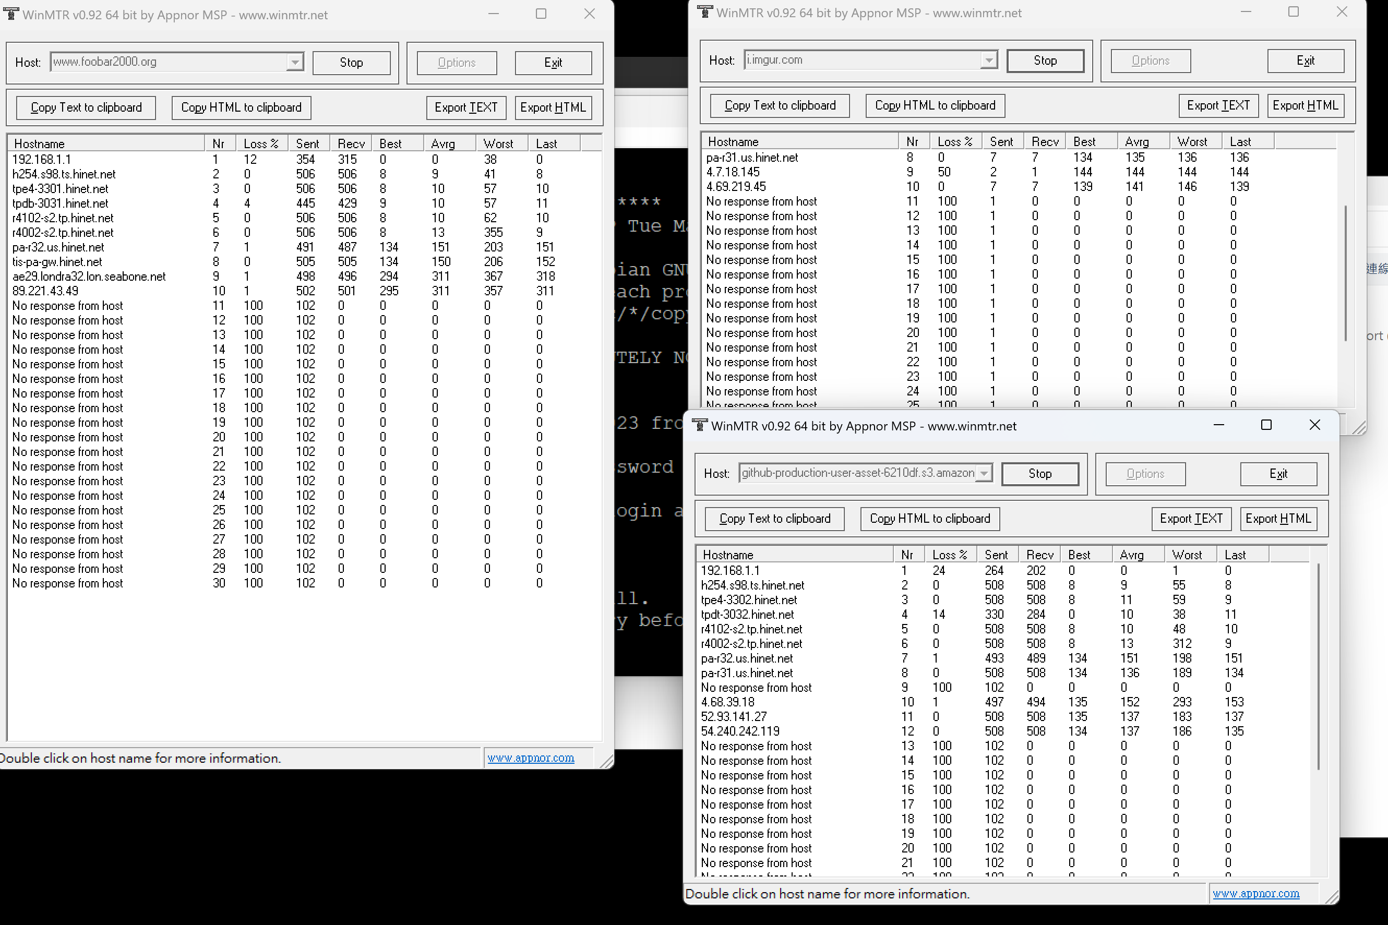The height and width of the screenshot is (925, 1388).
Task: Sort by Loss % column in foobar2000 window
Action: pos(261,144)
